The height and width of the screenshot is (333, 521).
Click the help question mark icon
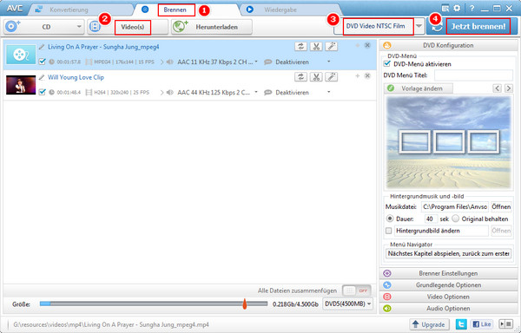pyautogui.click(x=472, y=9)
